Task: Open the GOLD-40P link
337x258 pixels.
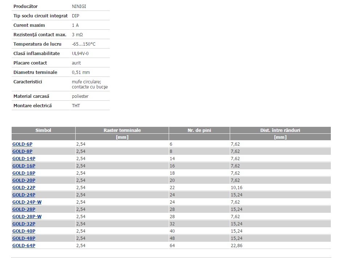Action: [x=24, y=231]
